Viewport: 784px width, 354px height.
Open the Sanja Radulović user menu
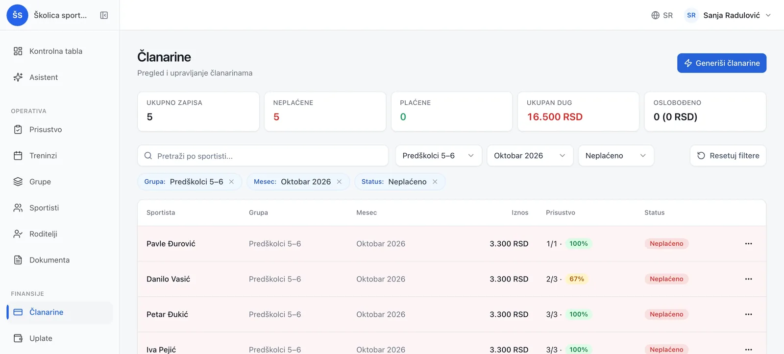coord(728,15)
